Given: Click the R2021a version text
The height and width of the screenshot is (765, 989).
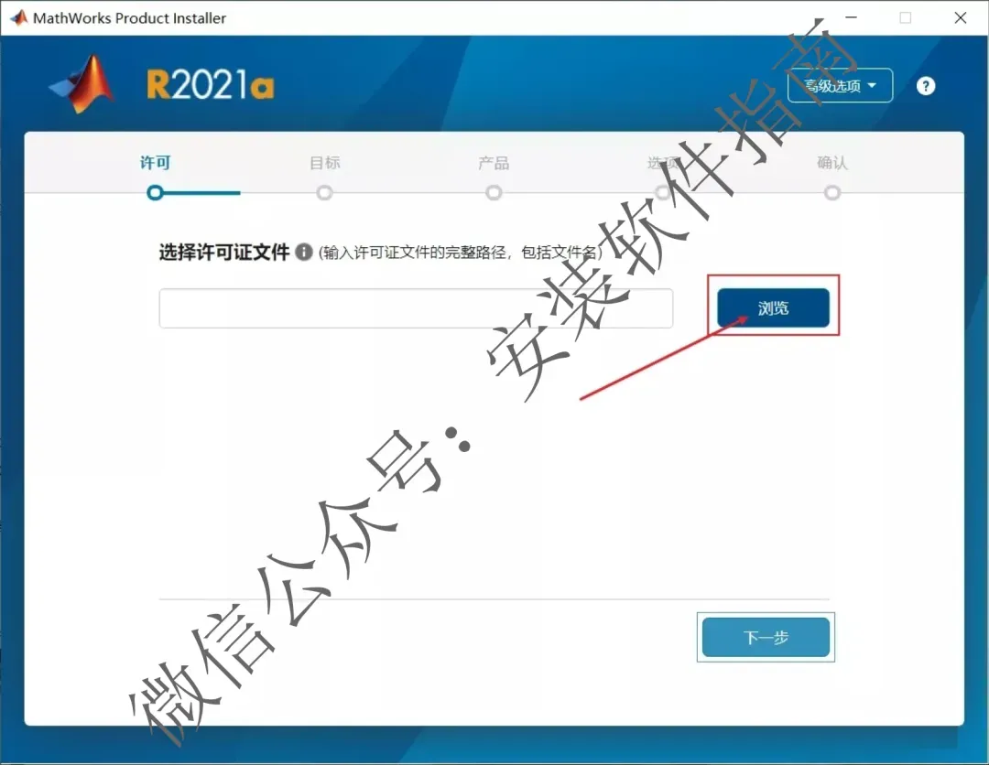Looking at the screenshot, I should (211, 84).
